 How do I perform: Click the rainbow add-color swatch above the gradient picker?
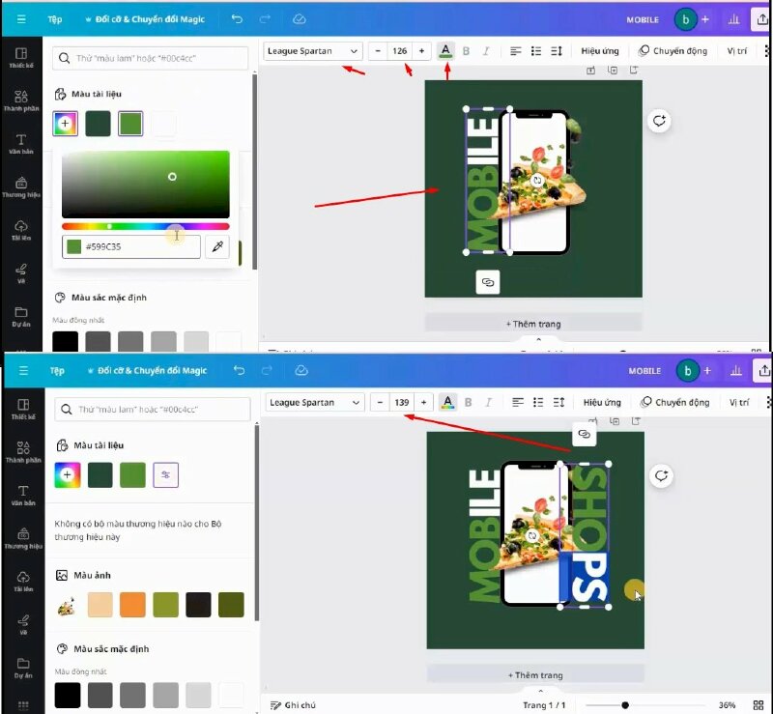[66, 124]
